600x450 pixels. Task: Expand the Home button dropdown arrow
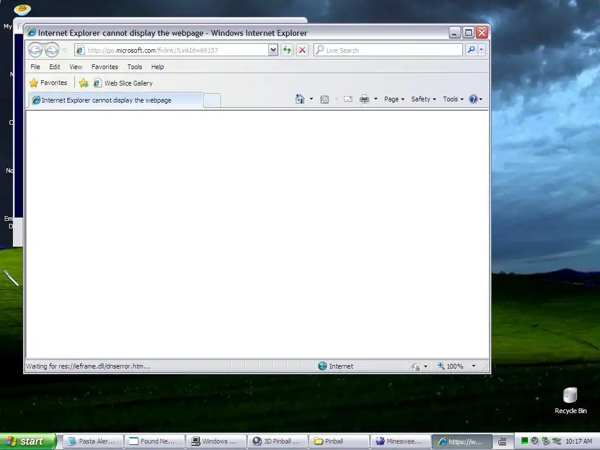tap(311, 99)
